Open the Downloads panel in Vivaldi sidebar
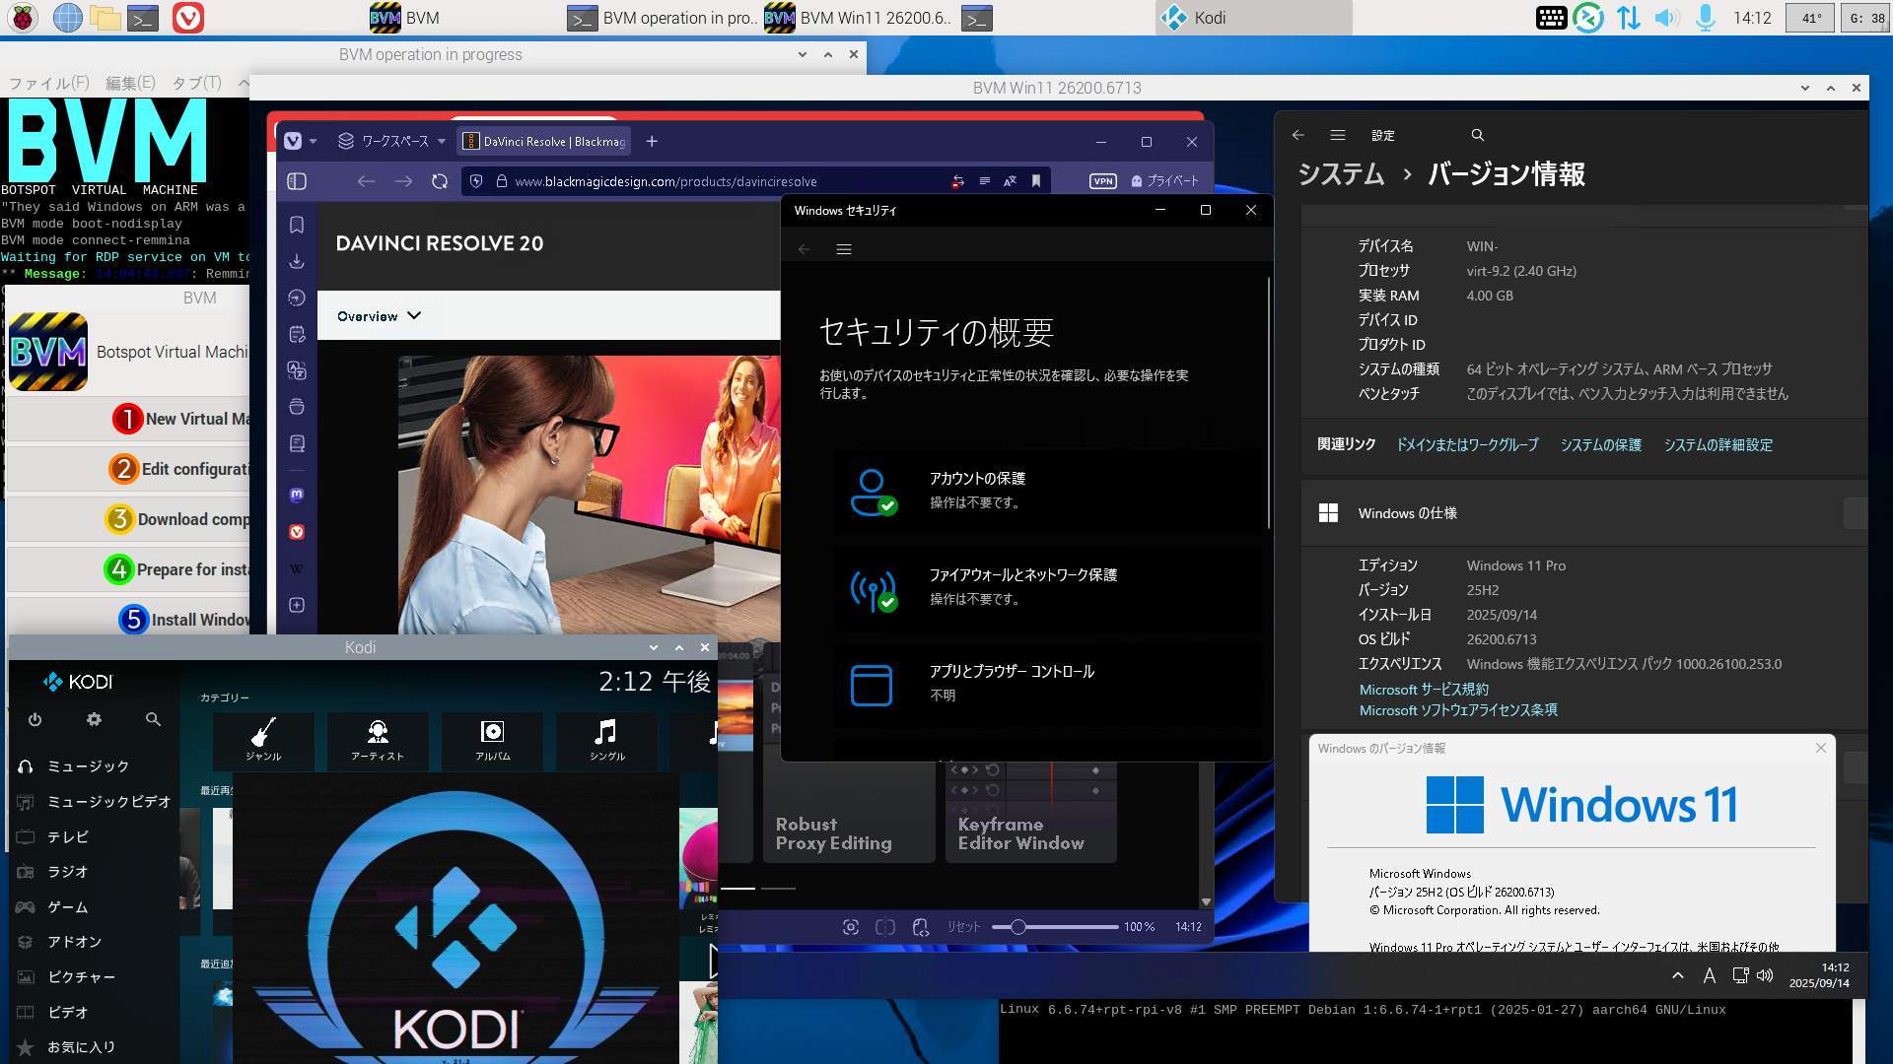The height and width of the screenshot is (1064, 1893). pyautogui.click(x=297, y=262)
